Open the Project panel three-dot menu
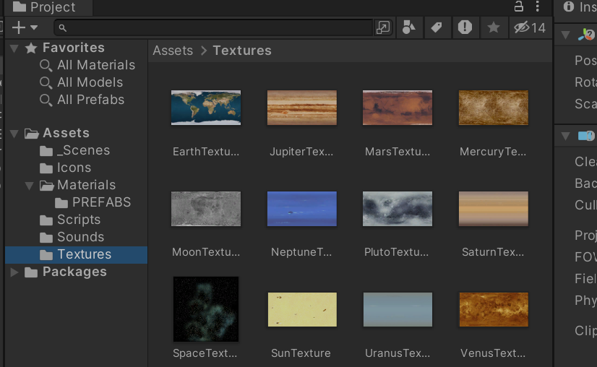The image size is (597, 367). click(537, 7)
